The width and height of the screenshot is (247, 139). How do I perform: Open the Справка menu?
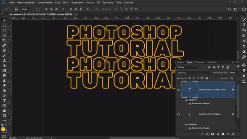point(129,3)
